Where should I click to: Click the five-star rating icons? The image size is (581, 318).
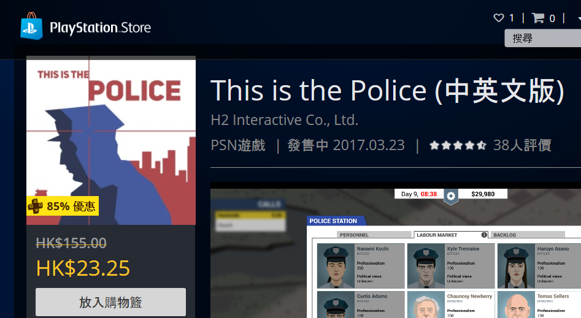(458, 145)
